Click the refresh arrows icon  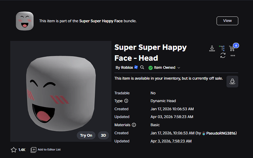click(x=223, y=56)
